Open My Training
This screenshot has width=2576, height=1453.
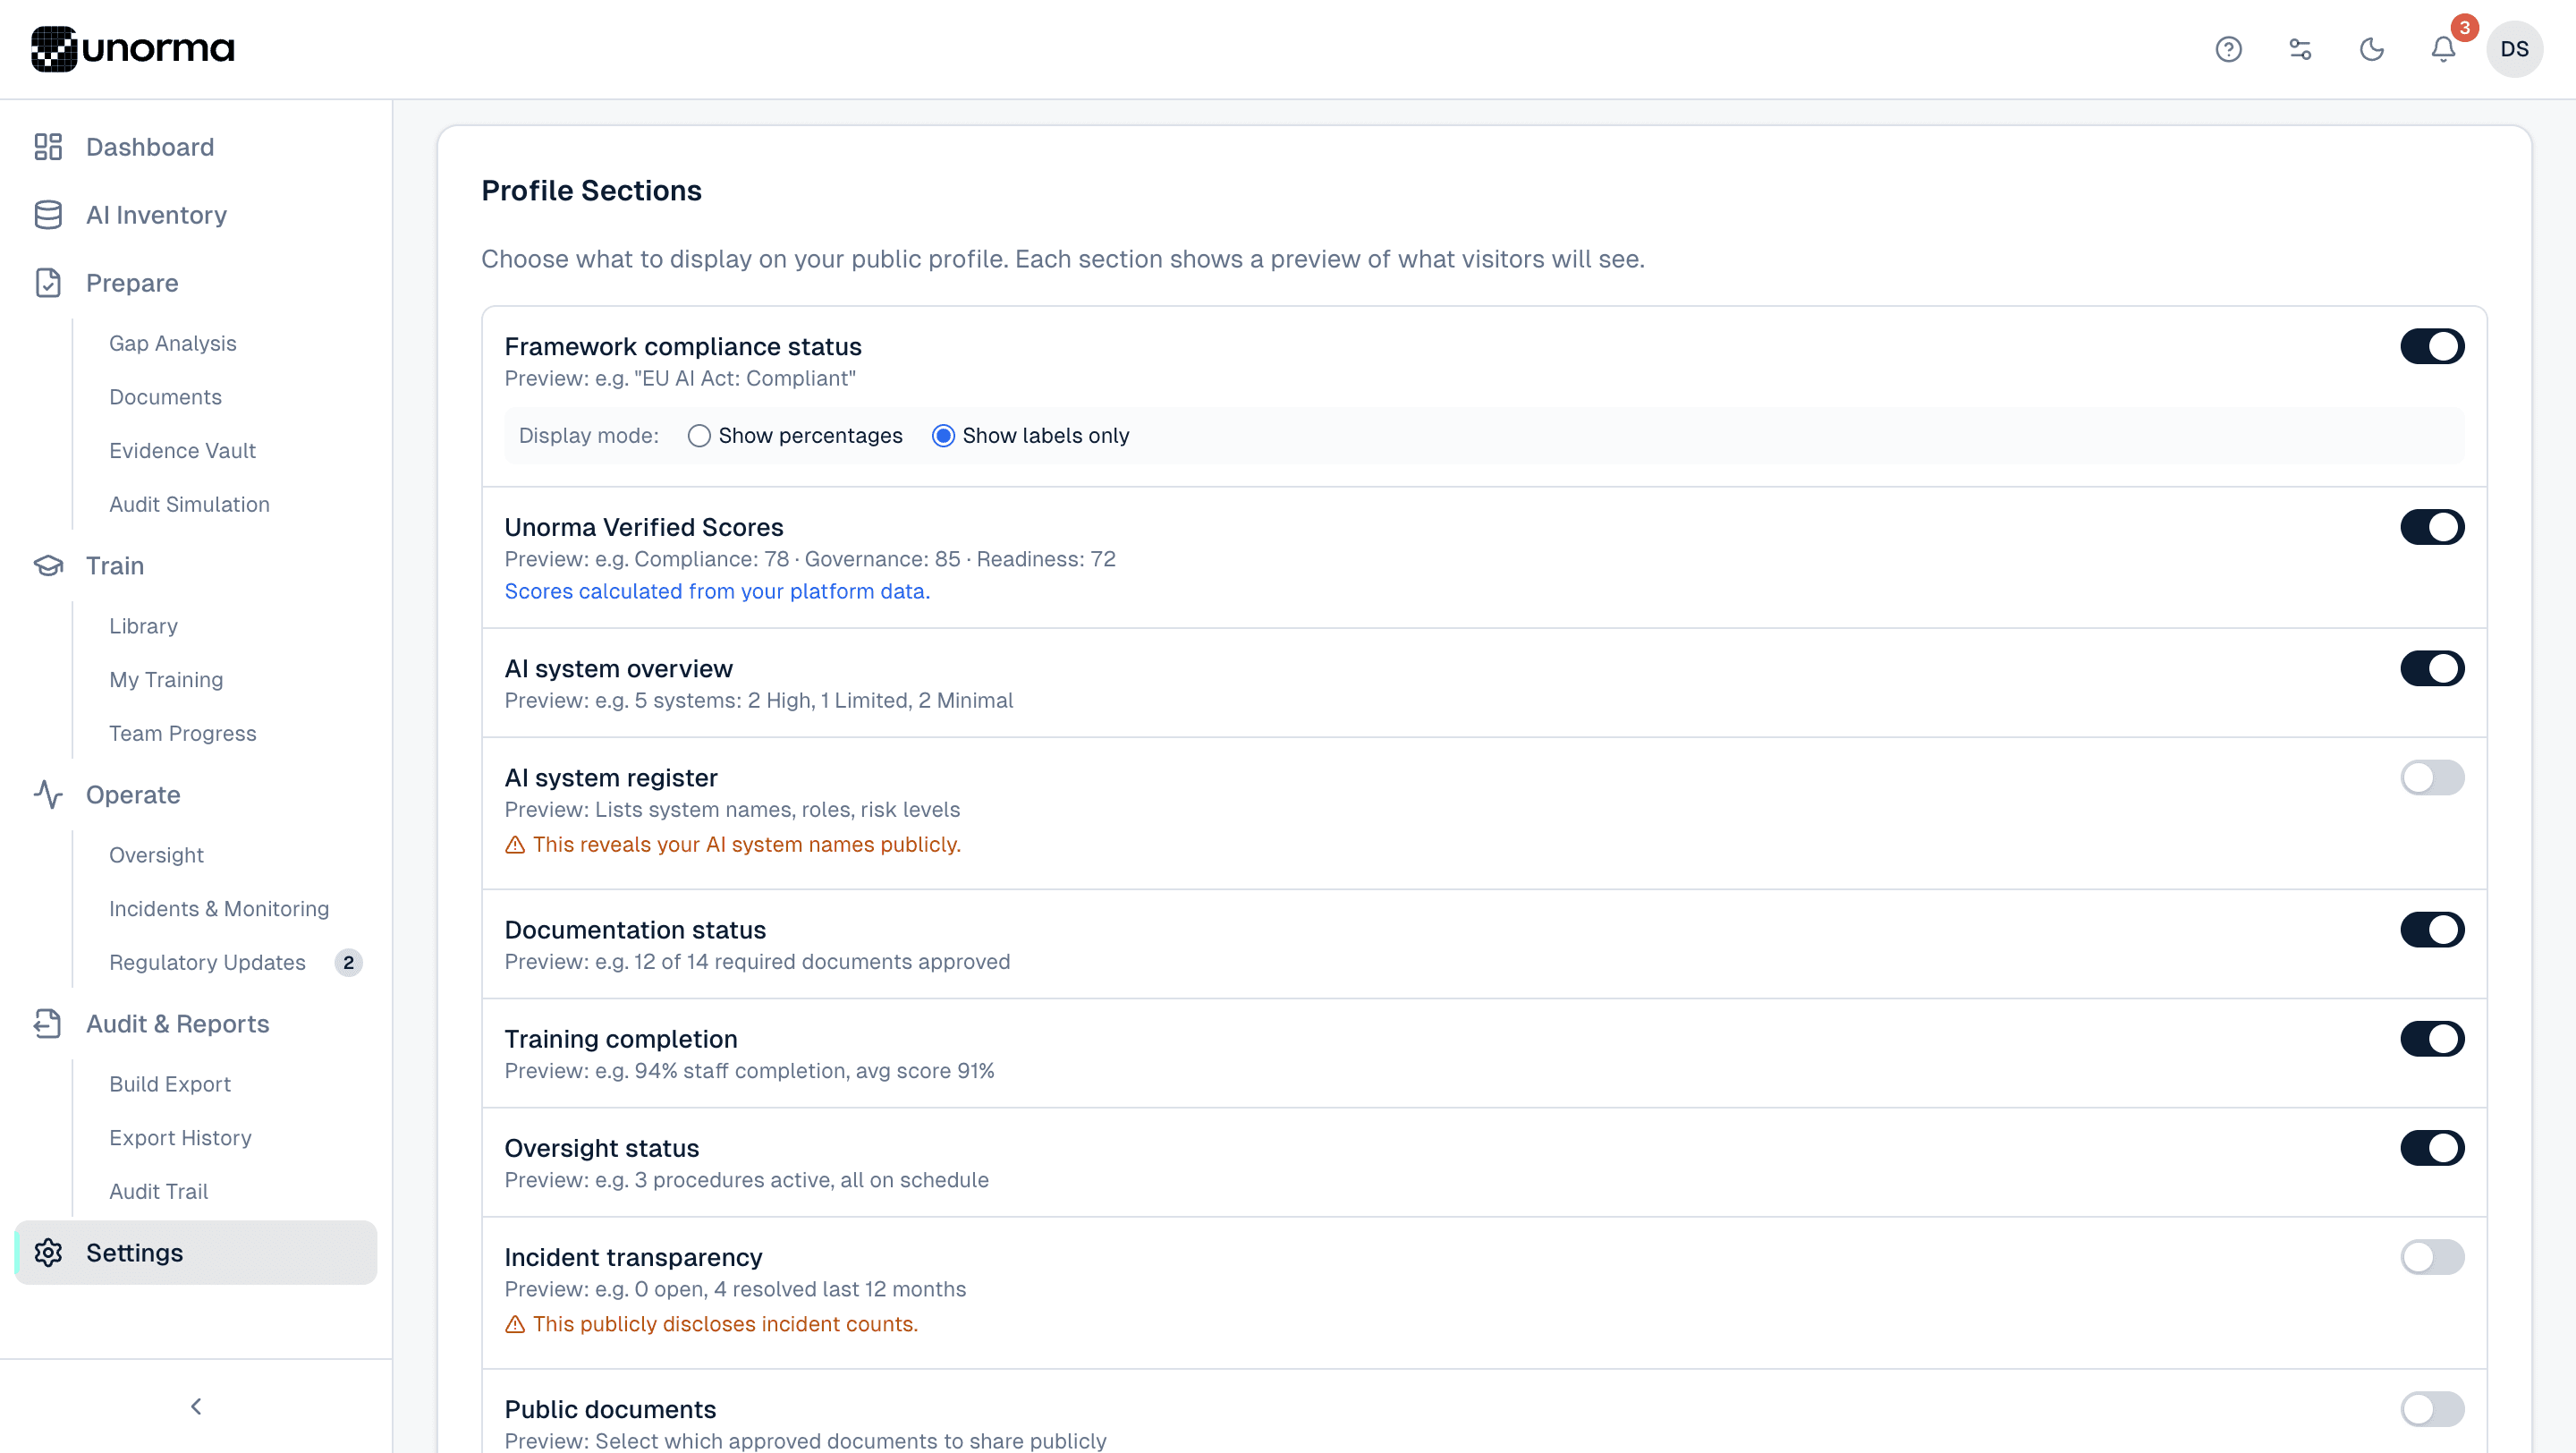tap(166, 680)
